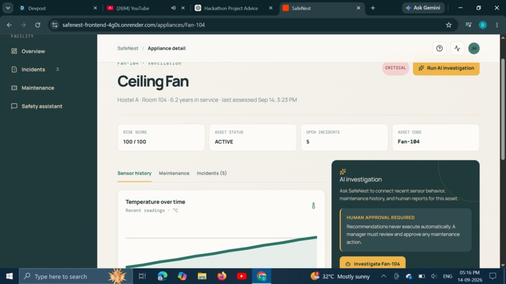Image resolution: width=506 pixels, height=284 pixels.
Task: Click the Risk Score card
Action: point(161,137)
